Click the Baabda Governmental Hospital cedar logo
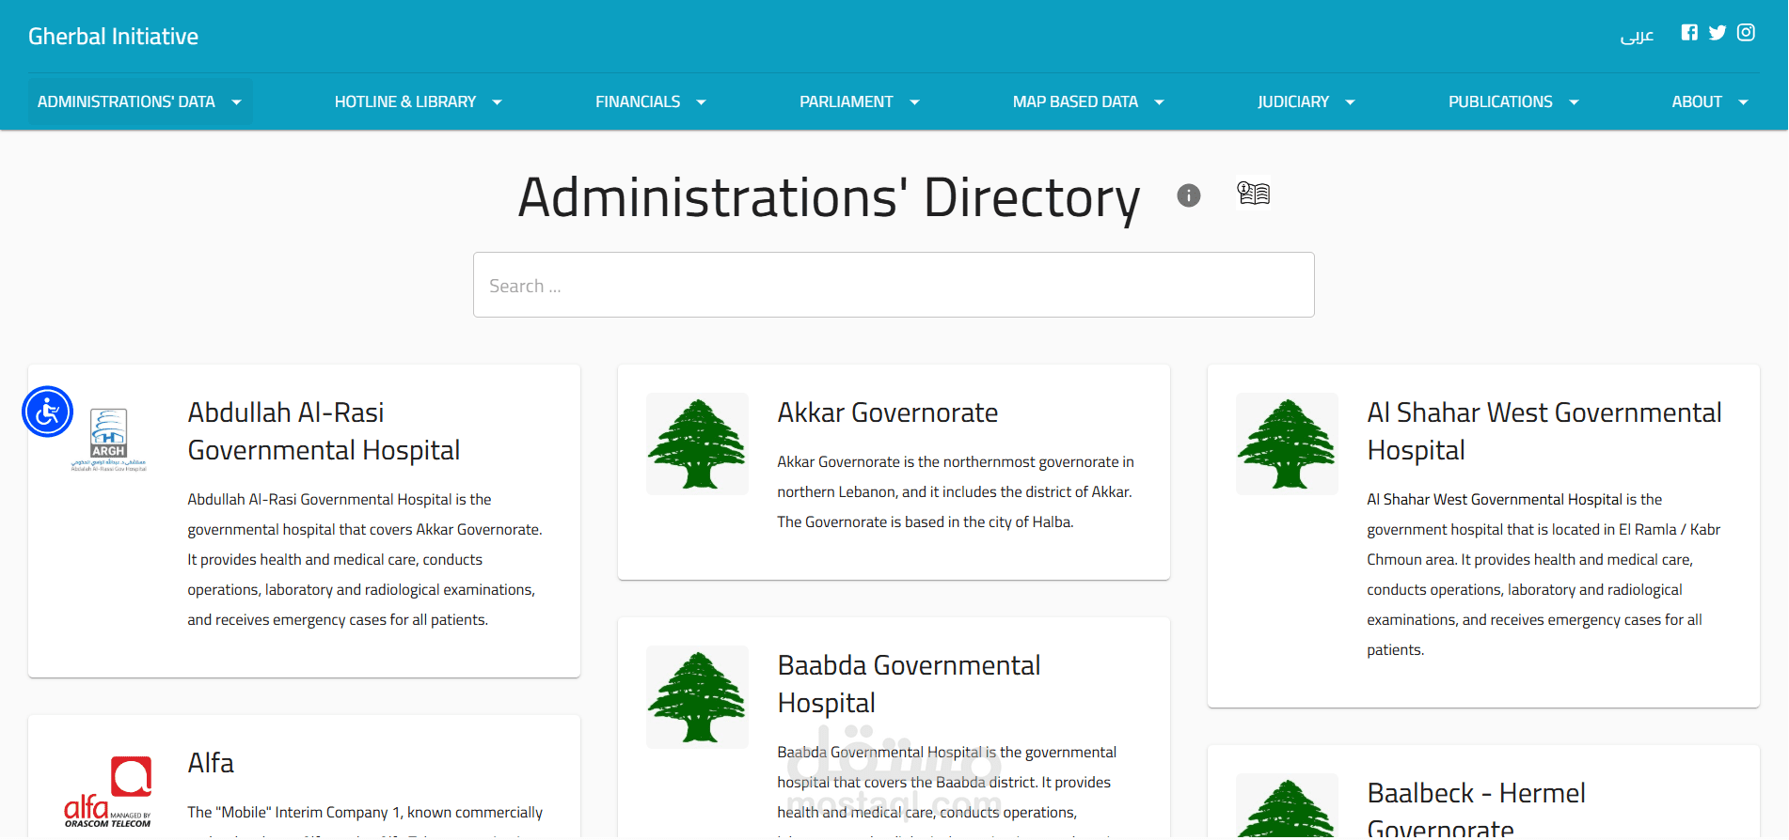The height and width of the screenshot is (840, 1789). tap(697, 696)
